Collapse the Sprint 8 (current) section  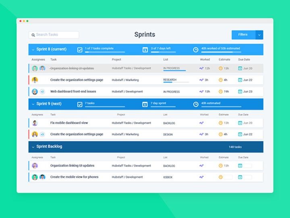[33, 50]
